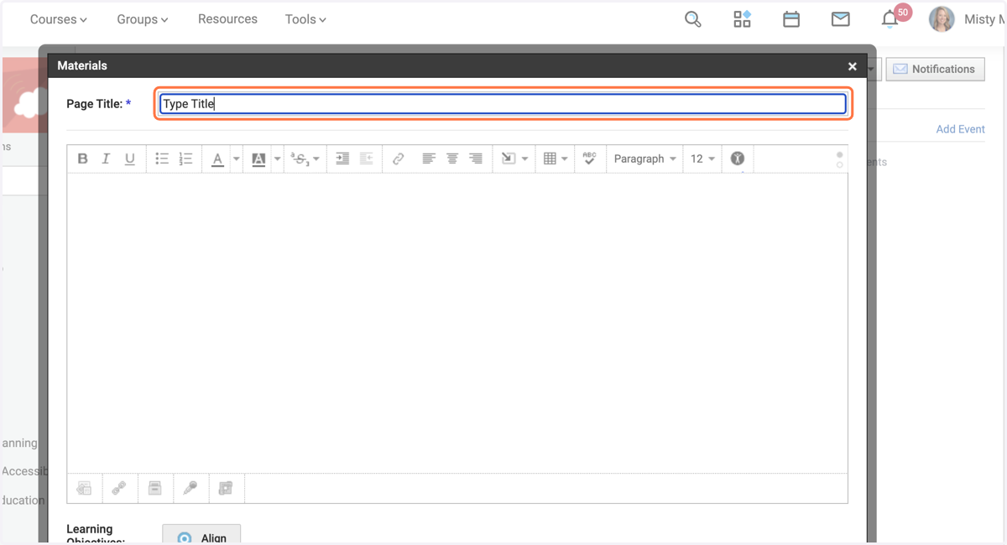This screenshot has height=545, width=1007.
Task: Open the Courses menu
Action: tap(59, 19)
